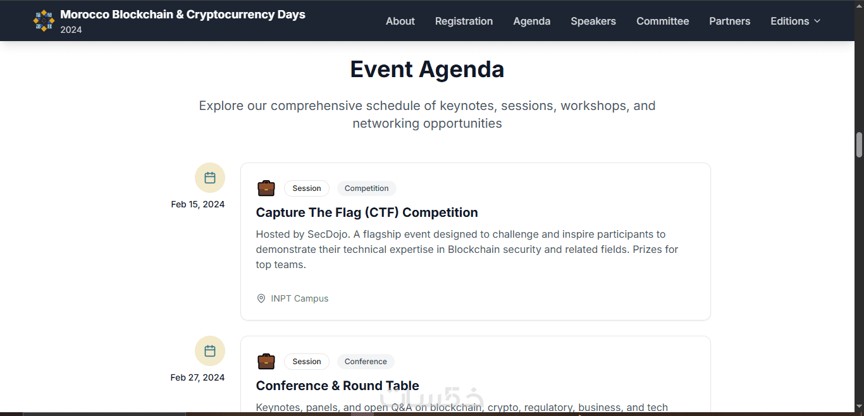Screen dimensions: 864x416
Task: Click the briefcase icon in the CTF Competition card
Action: 266,188
